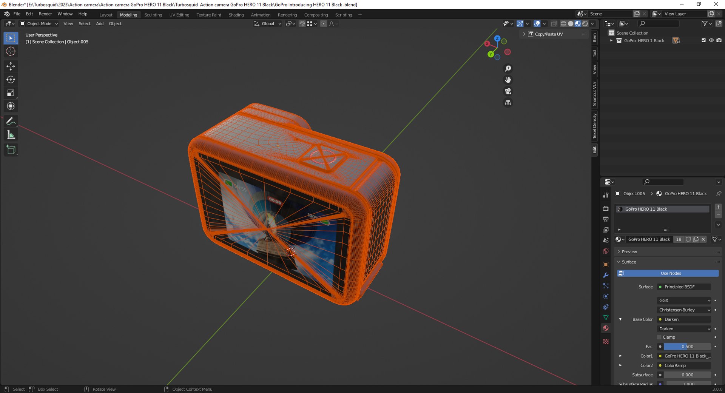Switch to the Shading workspace tab

pos(236,15)
